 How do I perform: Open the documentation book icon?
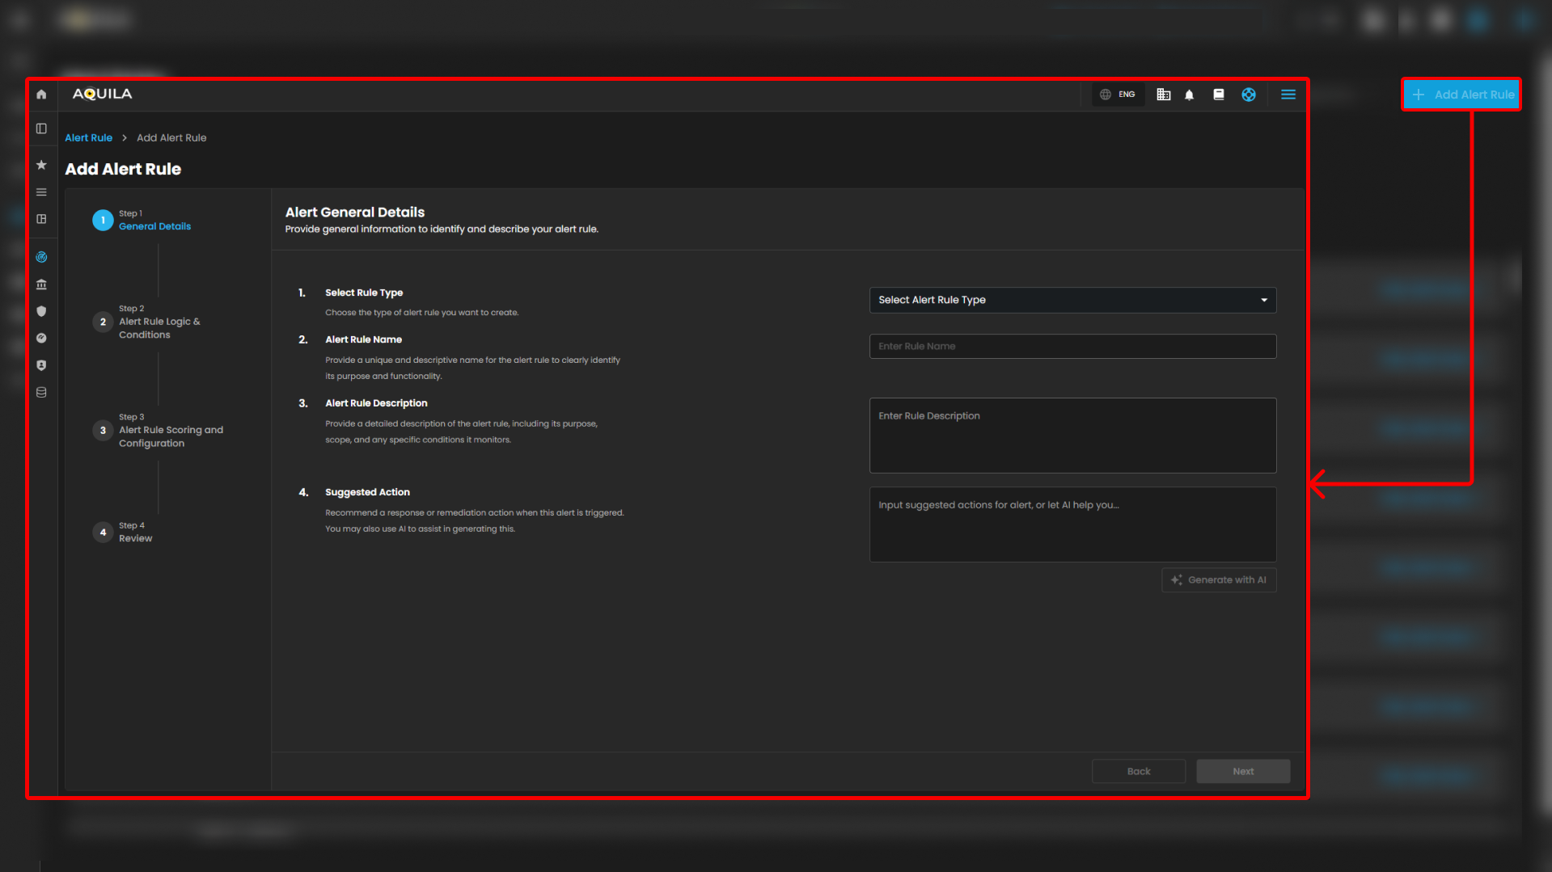pyautogui.click(x=1219, y=95)
